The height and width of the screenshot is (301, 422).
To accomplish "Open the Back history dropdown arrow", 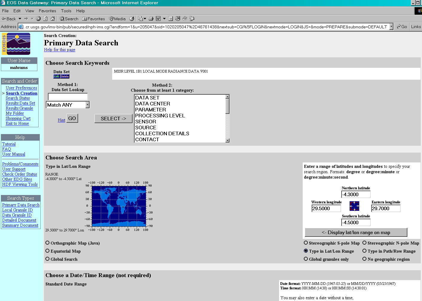I will tap(20, 19).
